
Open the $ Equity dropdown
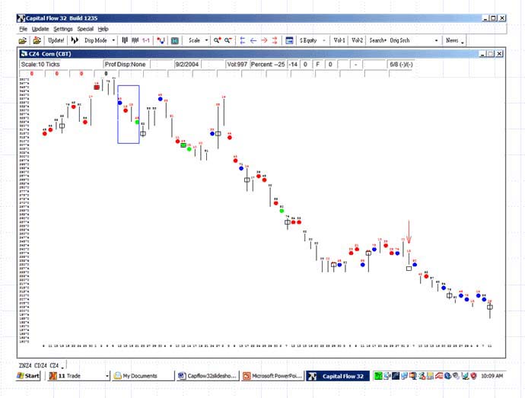[324, 40]
